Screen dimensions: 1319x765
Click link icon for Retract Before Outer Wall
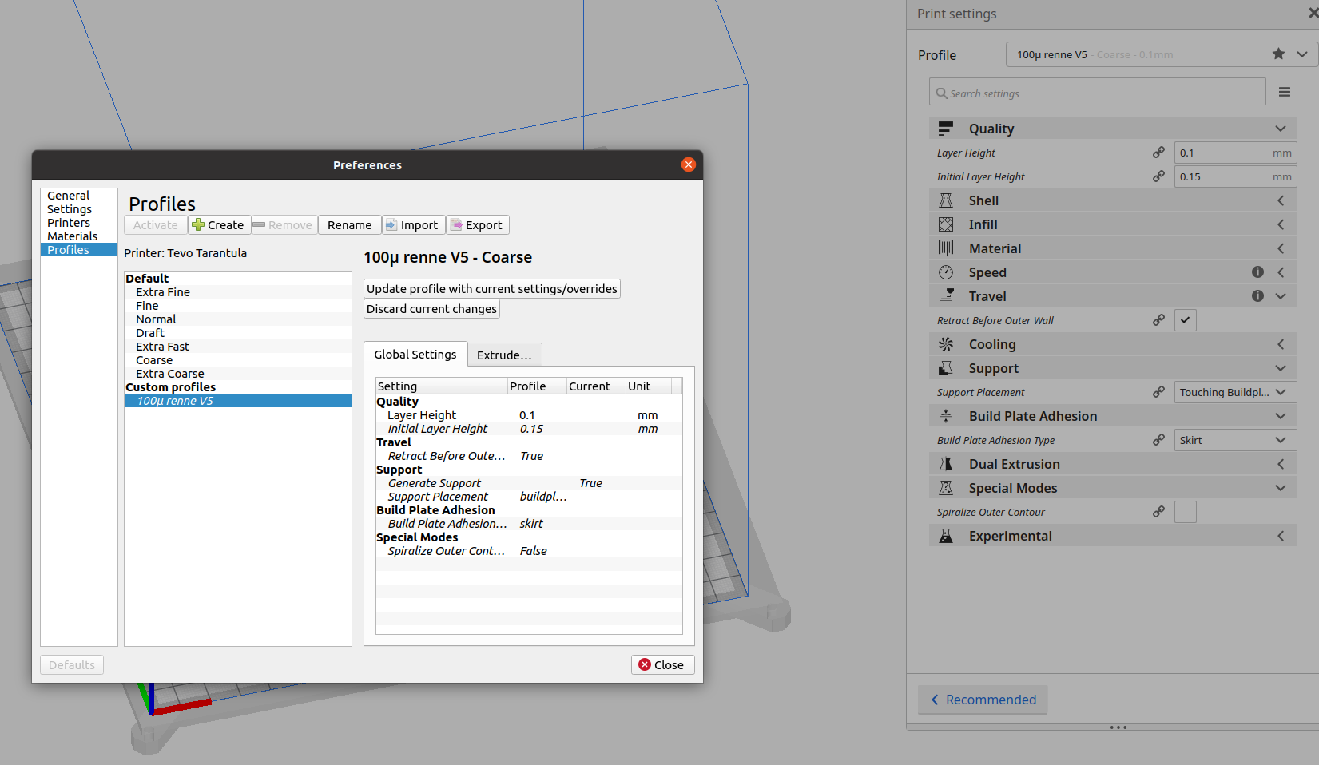1158,319
